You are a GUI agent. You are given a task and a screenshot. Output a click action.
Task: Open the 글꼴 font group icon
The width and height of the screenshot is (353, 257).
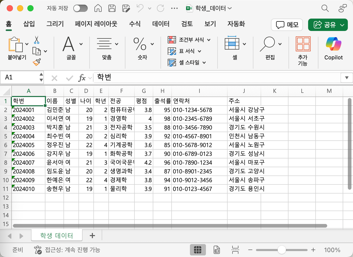coord(69,44)
